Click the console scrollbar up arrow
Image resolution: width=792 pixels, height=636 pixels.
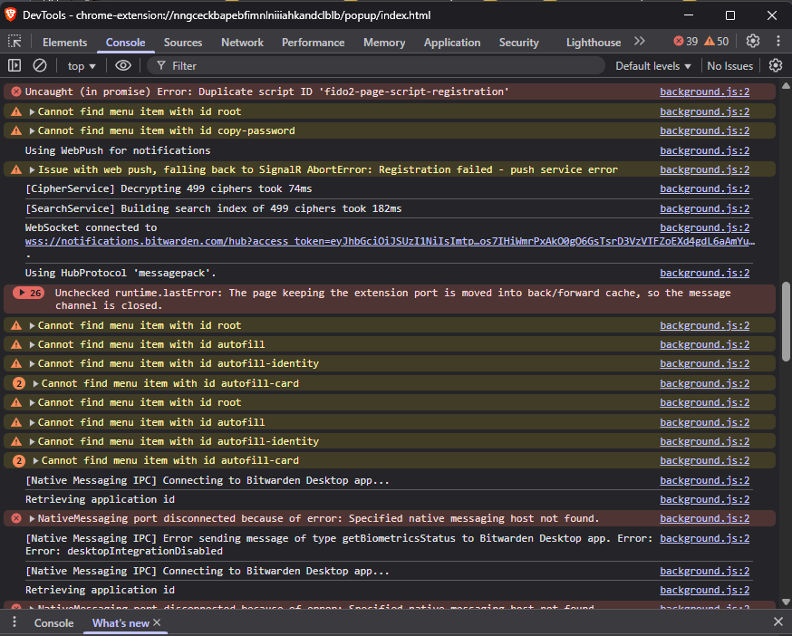pos(786,86)
